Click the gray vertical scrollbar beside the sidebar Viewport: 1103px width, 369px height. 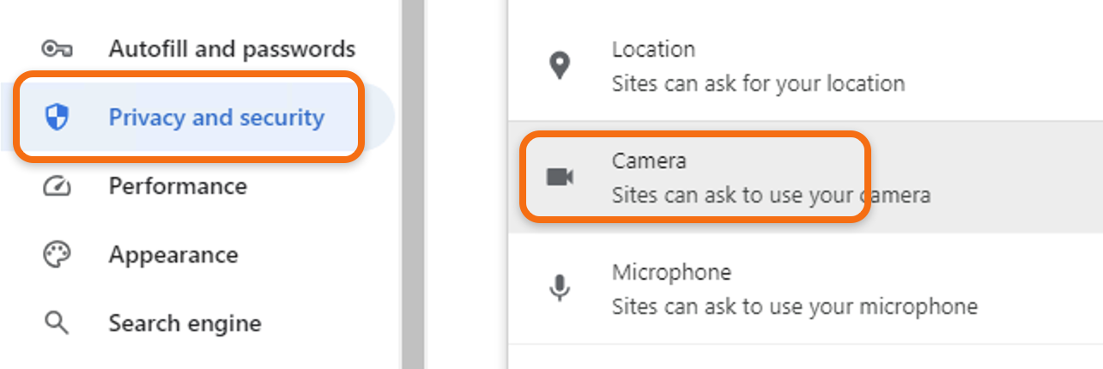point(414,184)
